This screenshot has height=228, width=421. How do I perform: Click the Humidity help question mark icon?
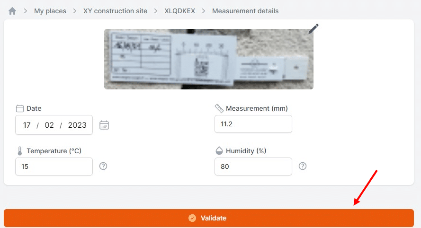point(303,166)
